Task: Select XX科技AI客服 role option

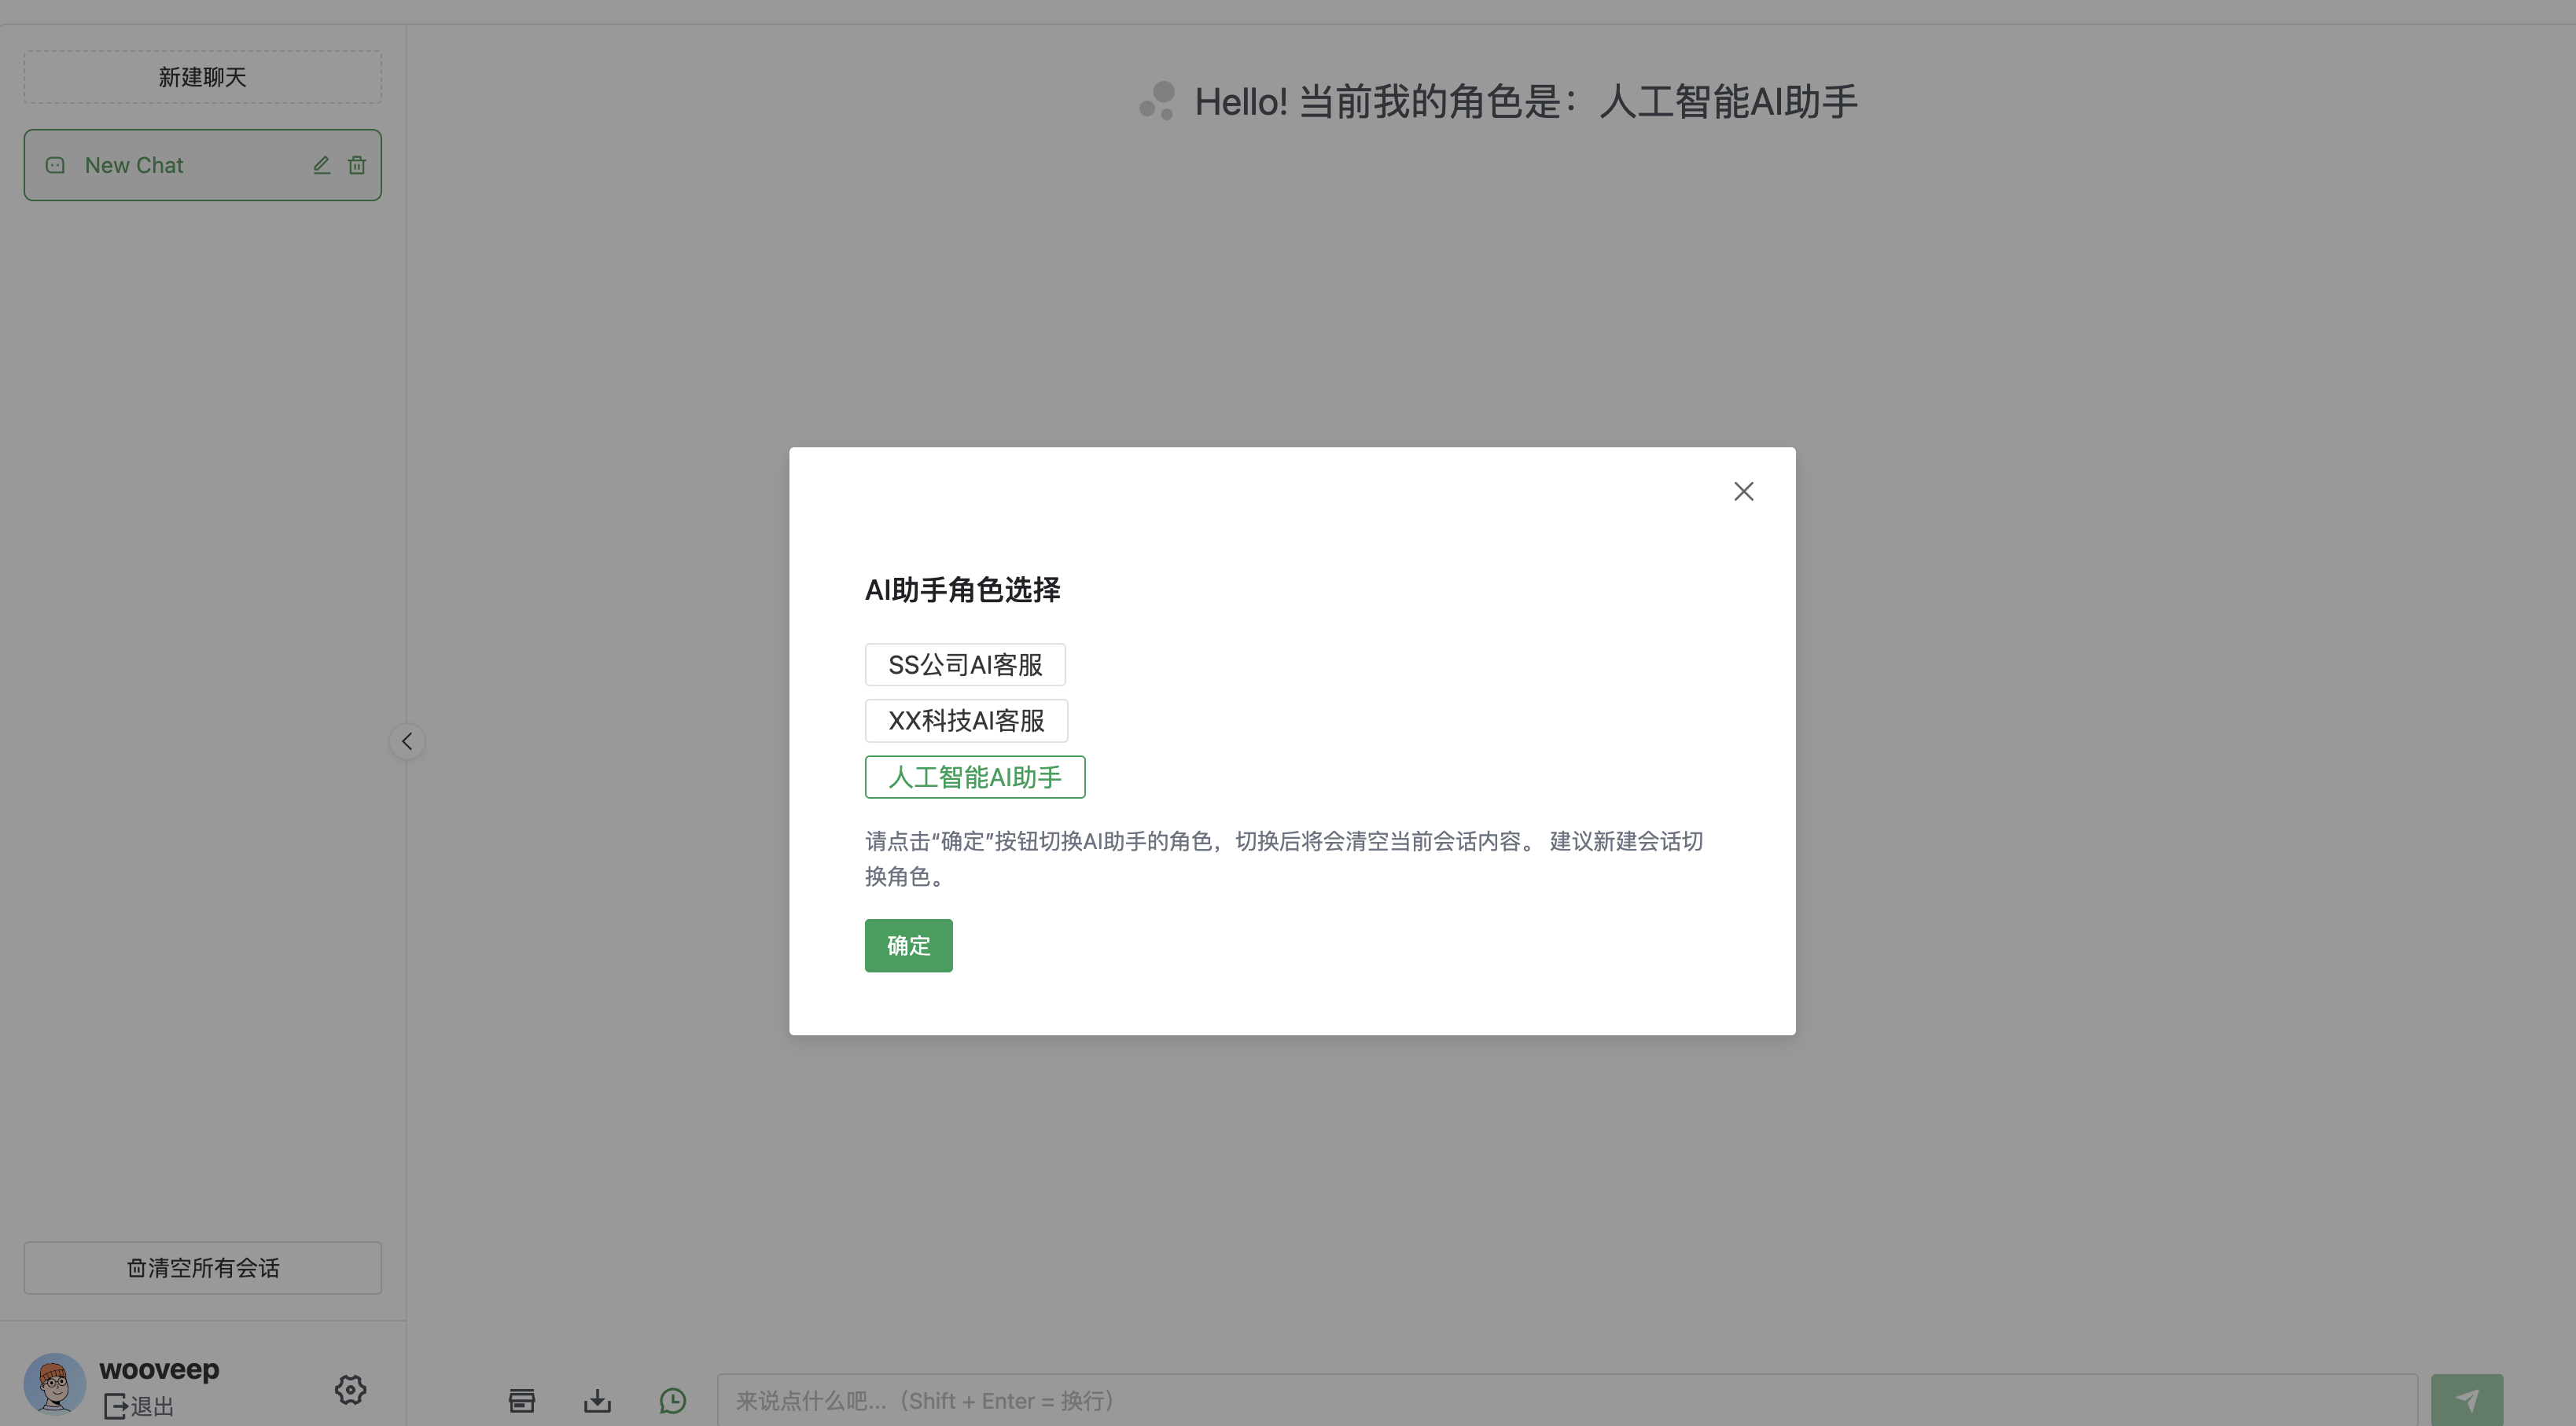Action: tap(966, 720)
